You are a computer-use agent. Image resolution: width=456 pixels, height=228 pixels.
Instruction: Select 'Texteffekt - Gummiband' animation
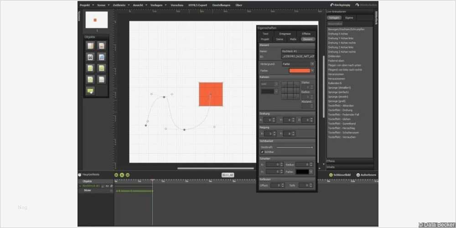click(x=342, y=124)
